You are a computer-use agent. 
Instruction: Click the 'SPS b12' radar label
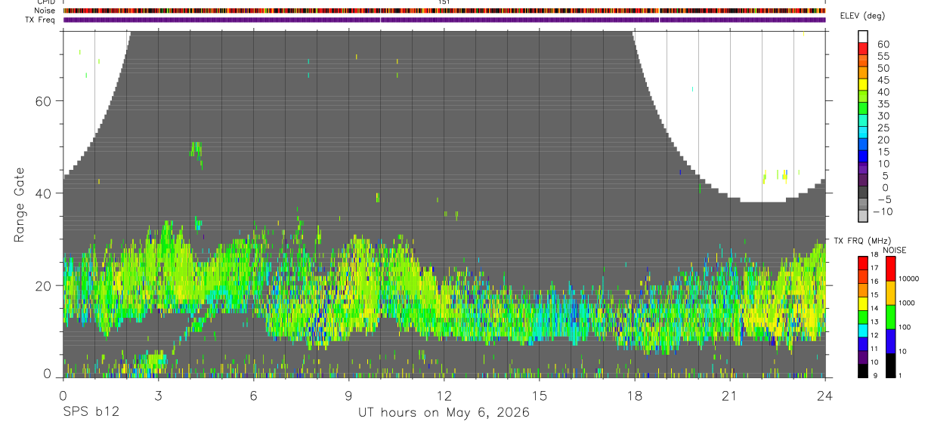[91, 413]
